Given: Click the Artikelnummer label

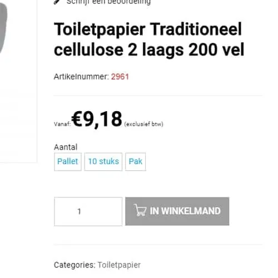Looking at the screenshot, I should click(x=81, y=77).
